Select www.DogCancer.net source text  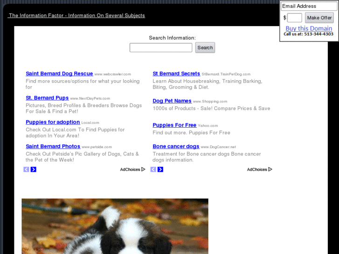click(218, 147)
